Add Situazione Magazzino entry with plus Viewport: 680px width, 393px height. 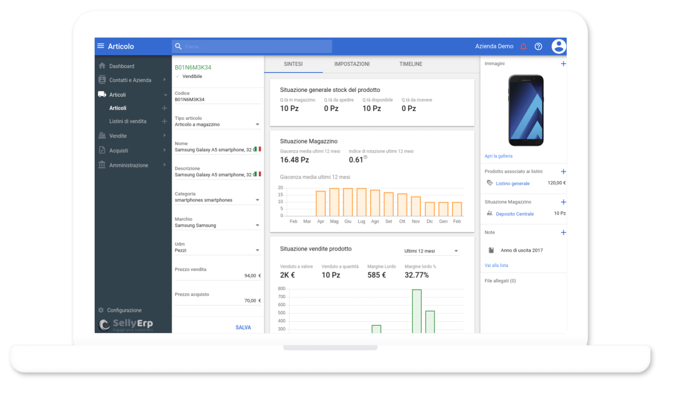tap(563, 202)
